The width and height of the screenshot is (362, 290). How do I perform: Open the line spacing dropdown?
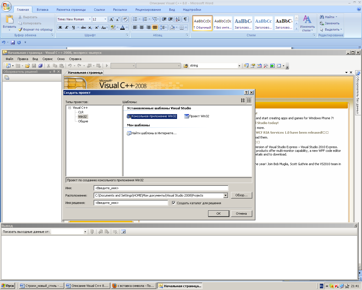pos(163,27)
